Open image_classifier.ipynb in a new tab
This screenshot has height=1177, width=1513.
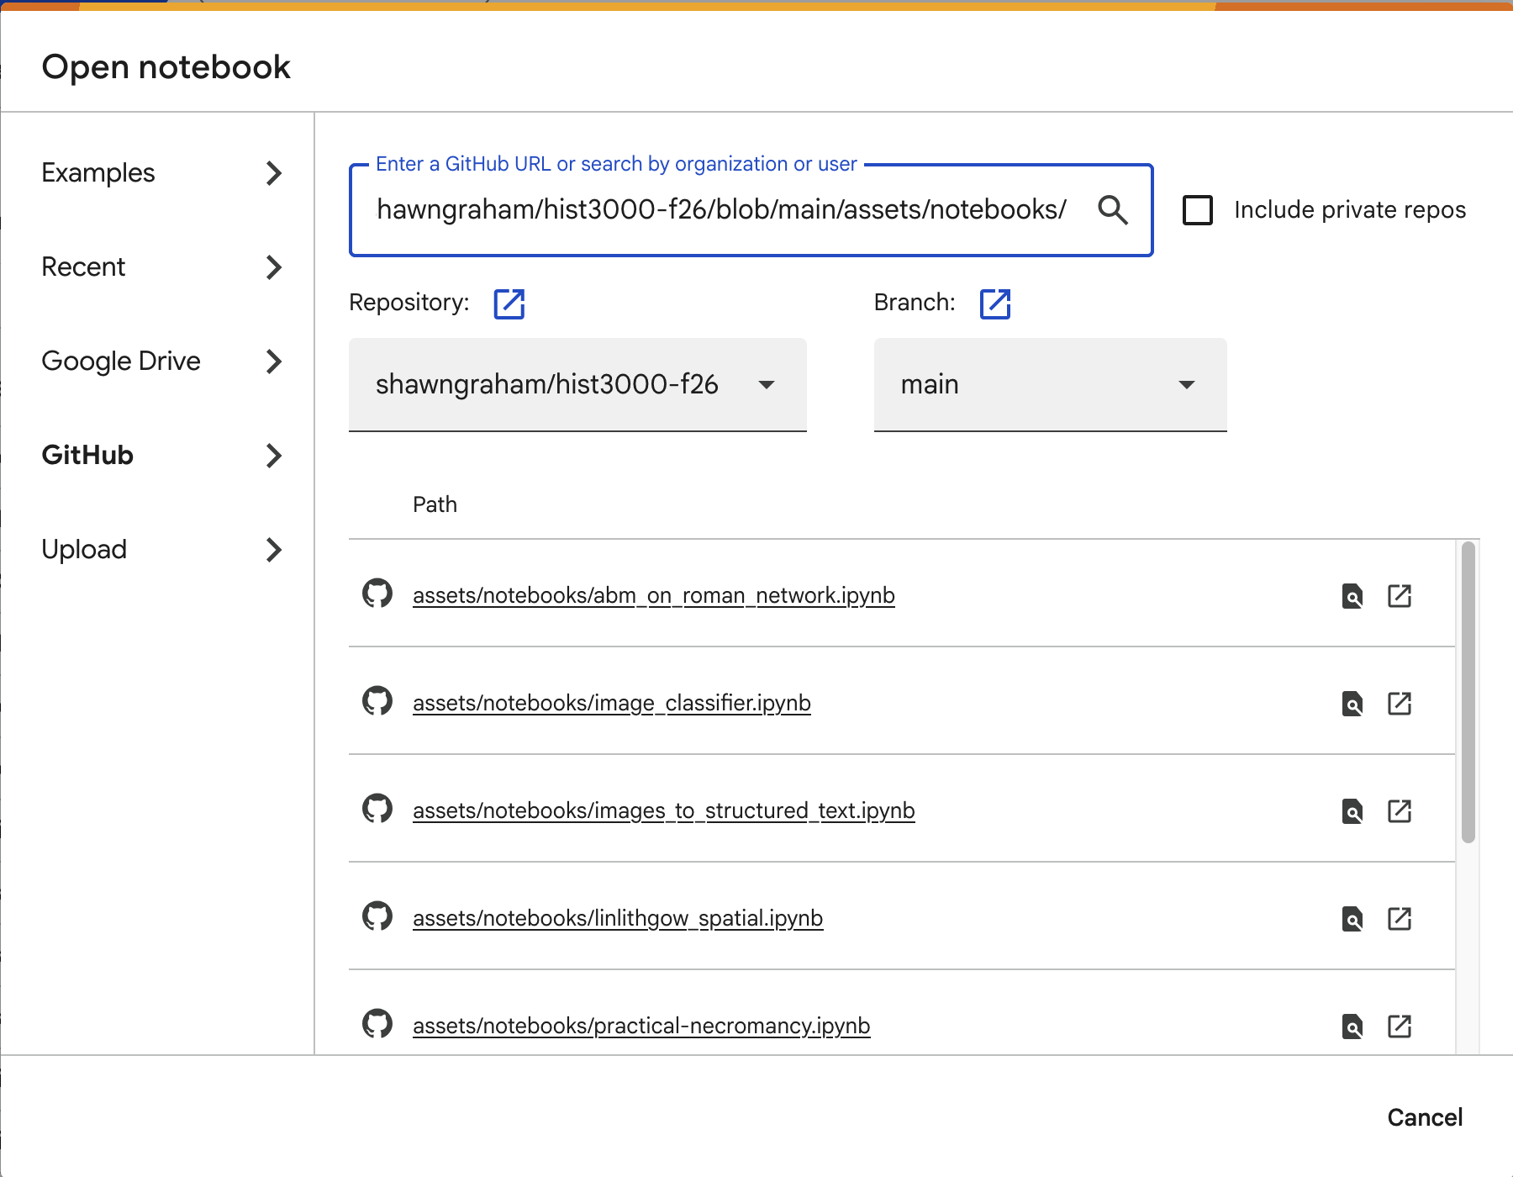point(1400,703)
